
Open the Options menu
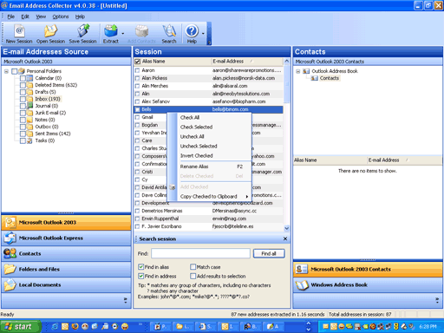pyautogui.click(x=61, y=16)
